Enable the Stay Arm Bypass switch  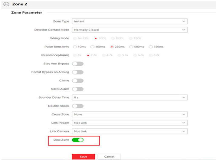click(x=77, y=64)
